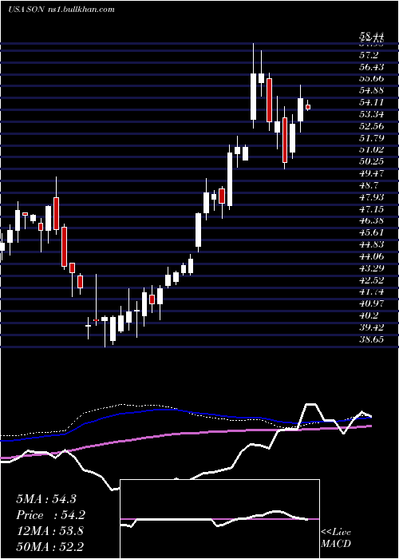Click inside the Live MACD inset chart
This screenshot has height=559, width=399.
coord(219,519)
